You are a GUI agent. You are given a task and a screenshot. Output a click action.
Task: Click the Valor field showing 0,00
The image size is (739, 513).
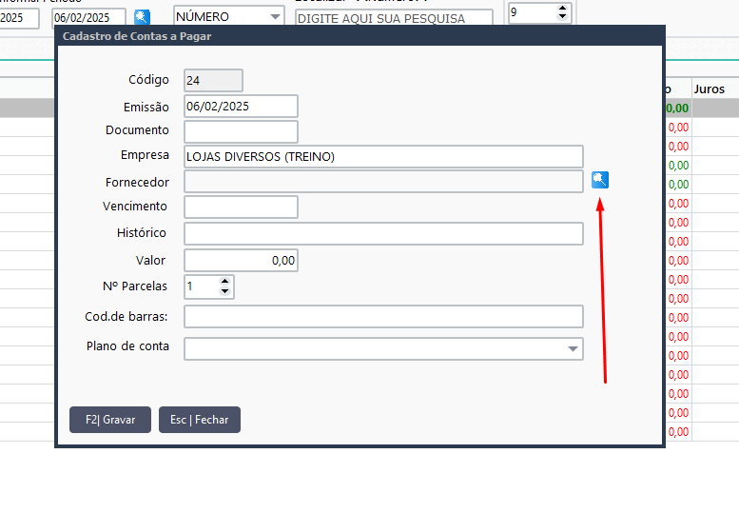point(241,260)
